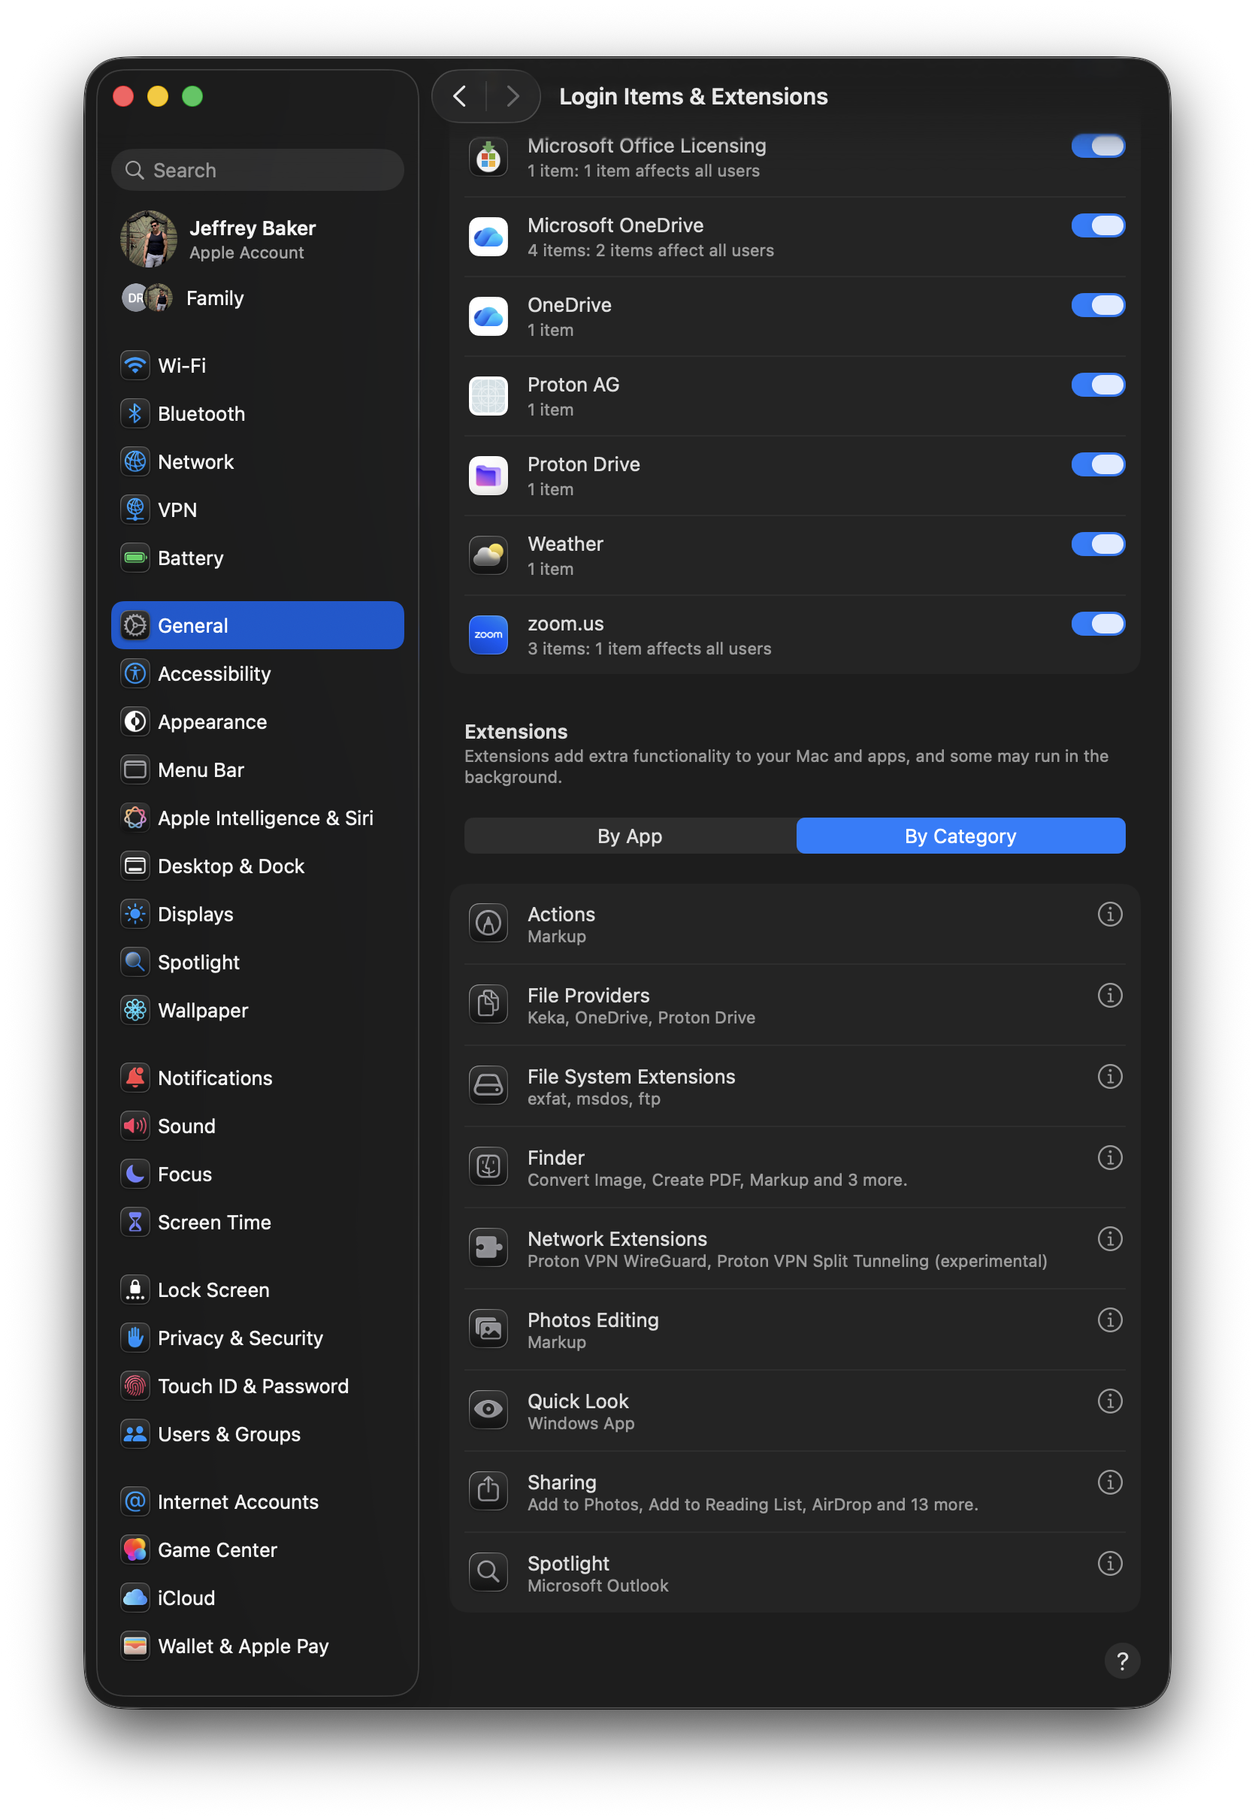This screenshot has height=1820, width=1255.
Task: Click the Weather app icon
Action: [x=488, y=555]
